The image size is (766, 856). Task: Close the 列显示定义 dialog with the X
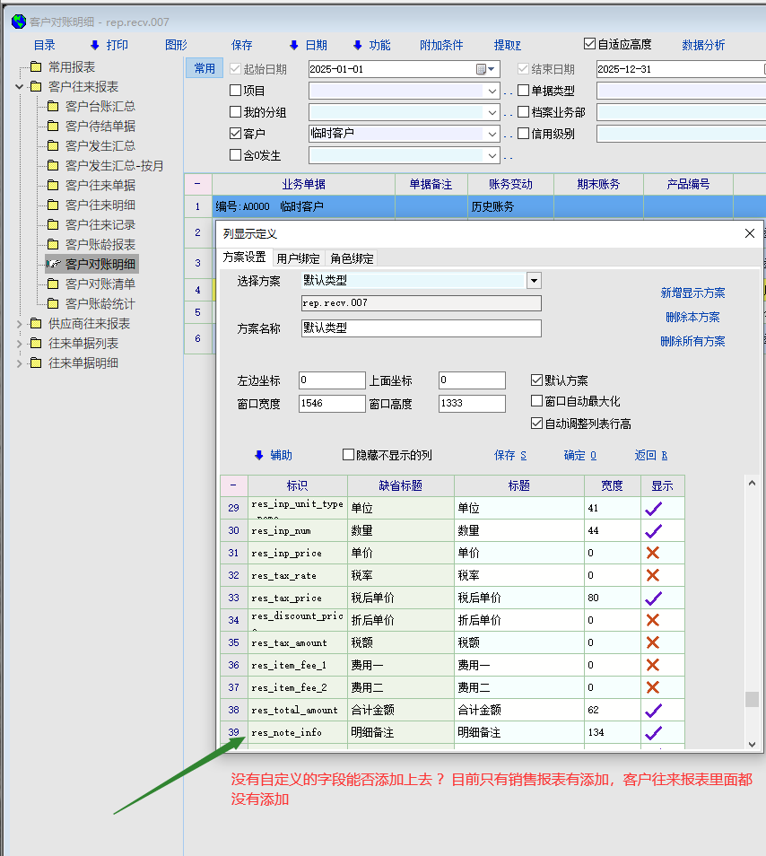(750, 233)
